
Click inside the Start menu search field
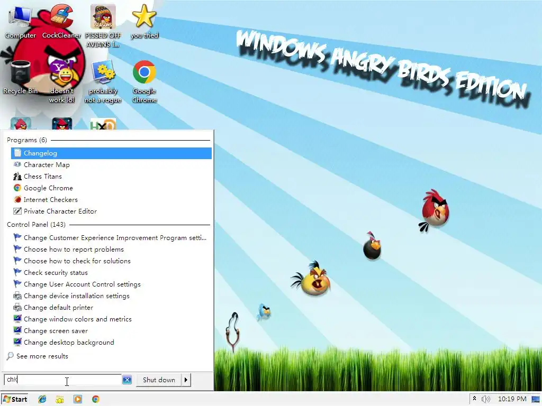tap(63, 380)
